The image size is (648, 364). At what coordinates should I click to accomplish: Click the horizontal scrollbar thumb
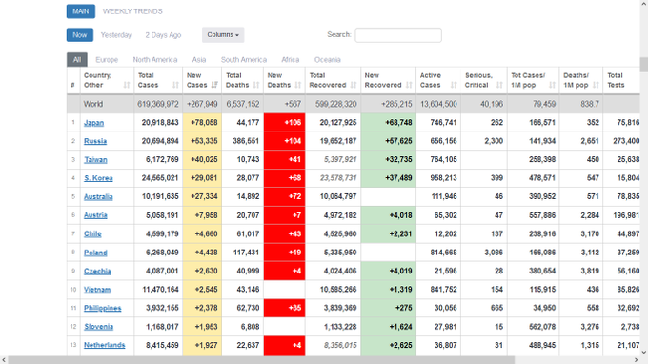(261, 360)
